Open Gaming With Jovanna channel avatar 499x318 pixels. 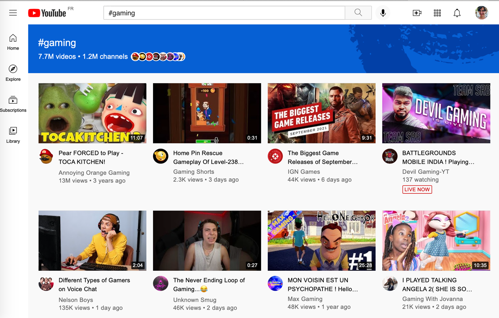pyautogui.click(x=390, y=284)
